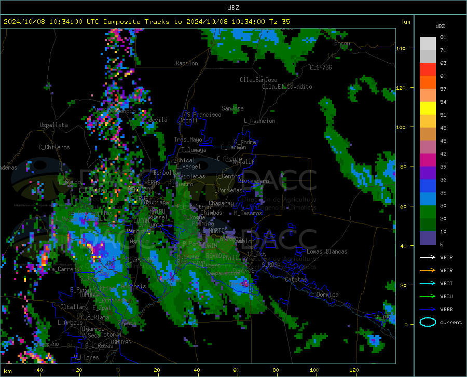
Task: Click the '100' tick on the vertical axis
Action: [x=401, y=128]
